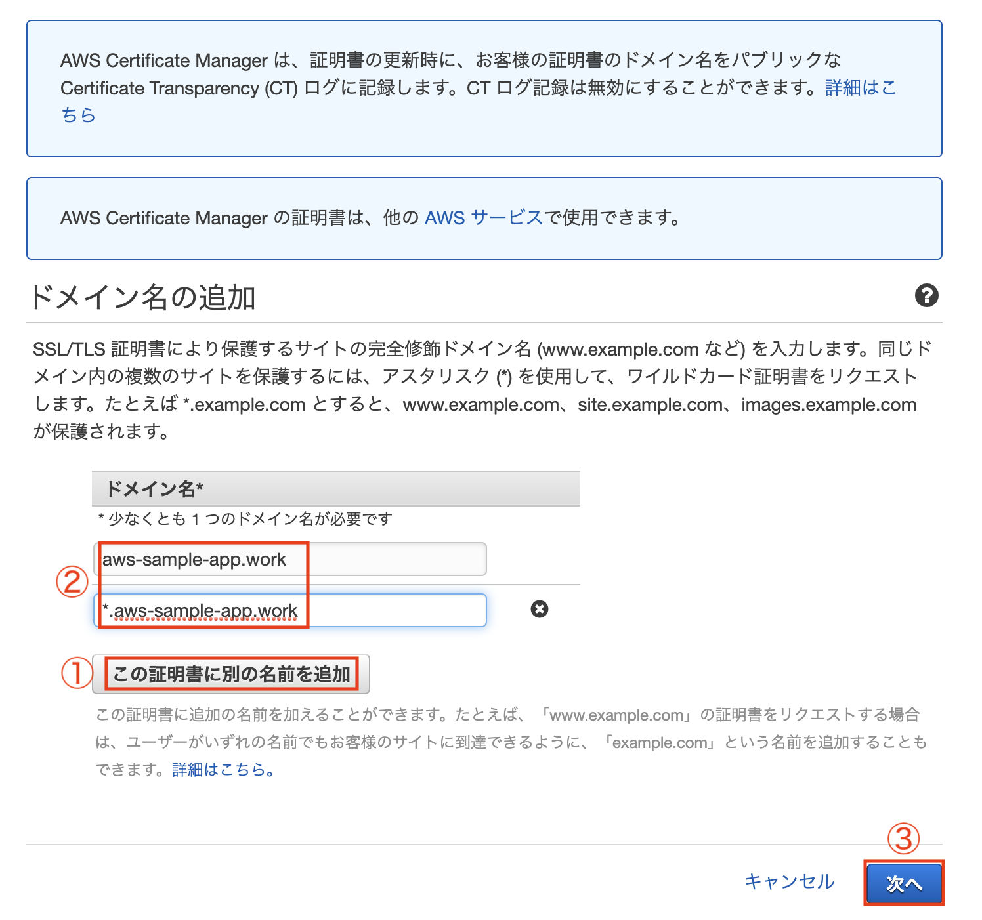Image resolution: width=982 pixels, height=920 pixels.
Task: Edit the *.aws-sample-app.work domain field
Action: (x=290, y=610)
